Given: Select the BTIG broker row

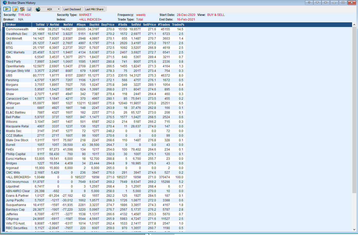Looking at the screenshot, I should [95, 48].
